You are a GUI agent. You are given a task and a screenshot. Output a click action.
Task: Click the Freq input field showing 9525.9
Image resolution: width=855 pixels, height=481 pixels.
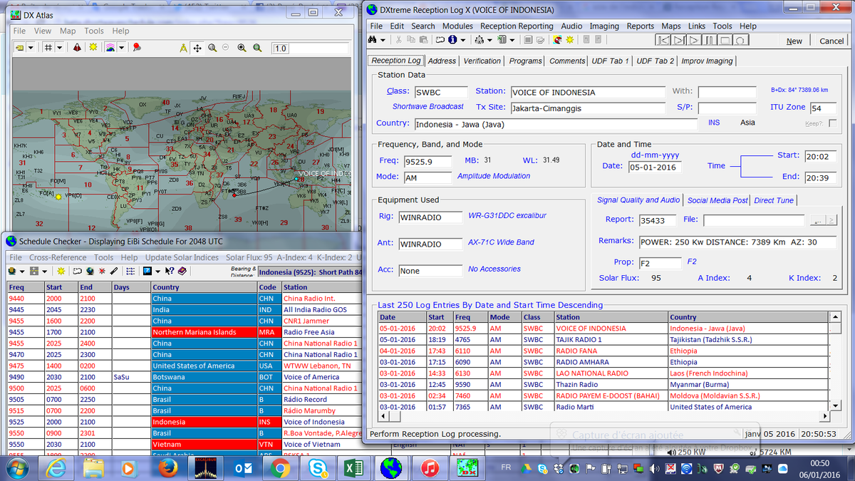pos(427,161)
